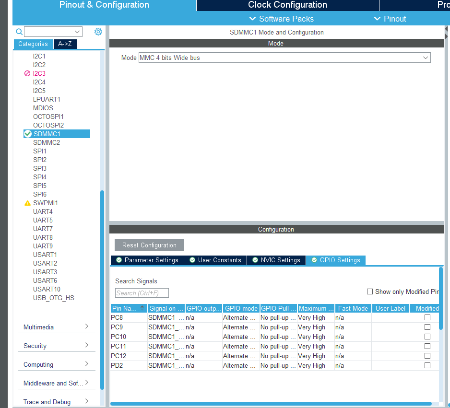Click the Reset Configuration button
Image resolution: width=450 pixels, height=408 pixels.
point(149,245)
